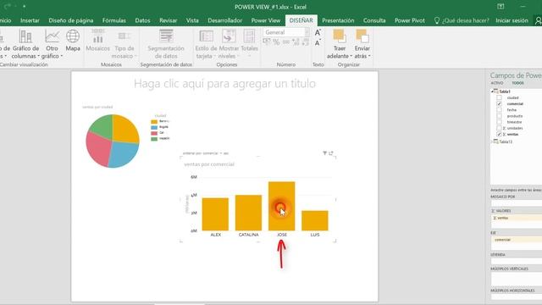Open the Desarrollador tab
The width and height of the screenshot is (542, 305).
(x=224, y=20)
